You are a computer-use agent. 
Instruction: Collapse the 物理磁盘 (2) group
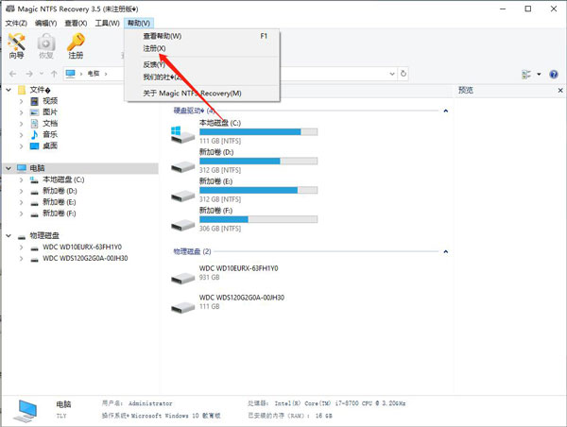tap(445, 251)
